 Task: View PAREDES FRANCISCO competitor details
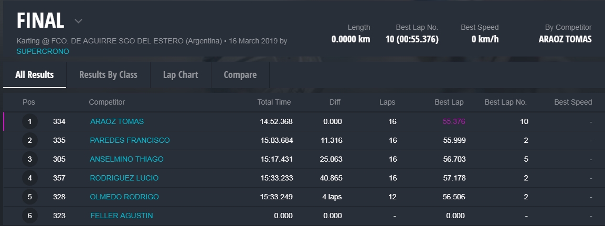[x=130, y=140]
